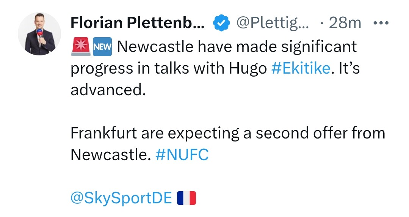Click "Newcastle." before the #NUFC hashtag

111,155
